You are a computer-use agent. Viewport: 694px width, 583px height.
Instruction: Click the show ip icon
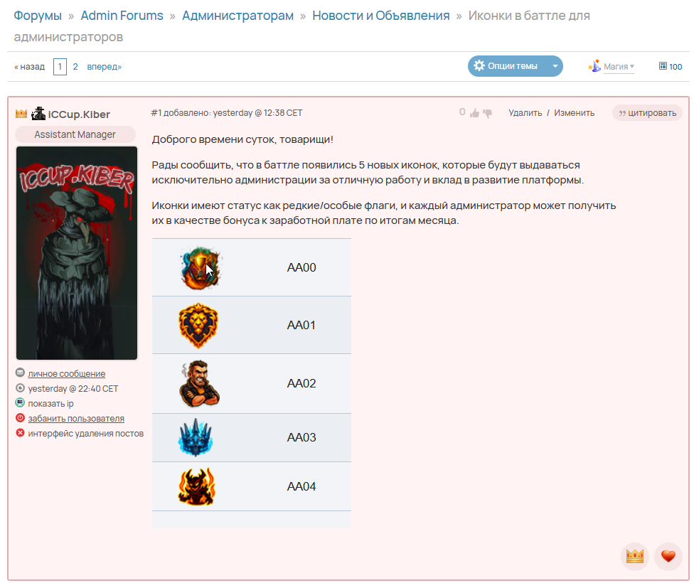[20, 403]
